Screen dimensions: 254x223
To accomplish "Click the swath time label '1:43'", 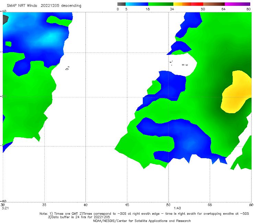I will click(x=177, y=208).
